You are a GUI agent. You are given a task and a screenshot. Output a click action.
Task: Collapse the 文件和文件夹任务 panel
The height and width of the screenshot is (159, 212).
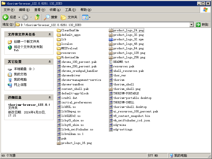click(x=50, y=34)
